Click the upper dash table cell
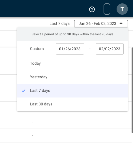This screenshot has height=143, width=133. [x=32, y=122]
